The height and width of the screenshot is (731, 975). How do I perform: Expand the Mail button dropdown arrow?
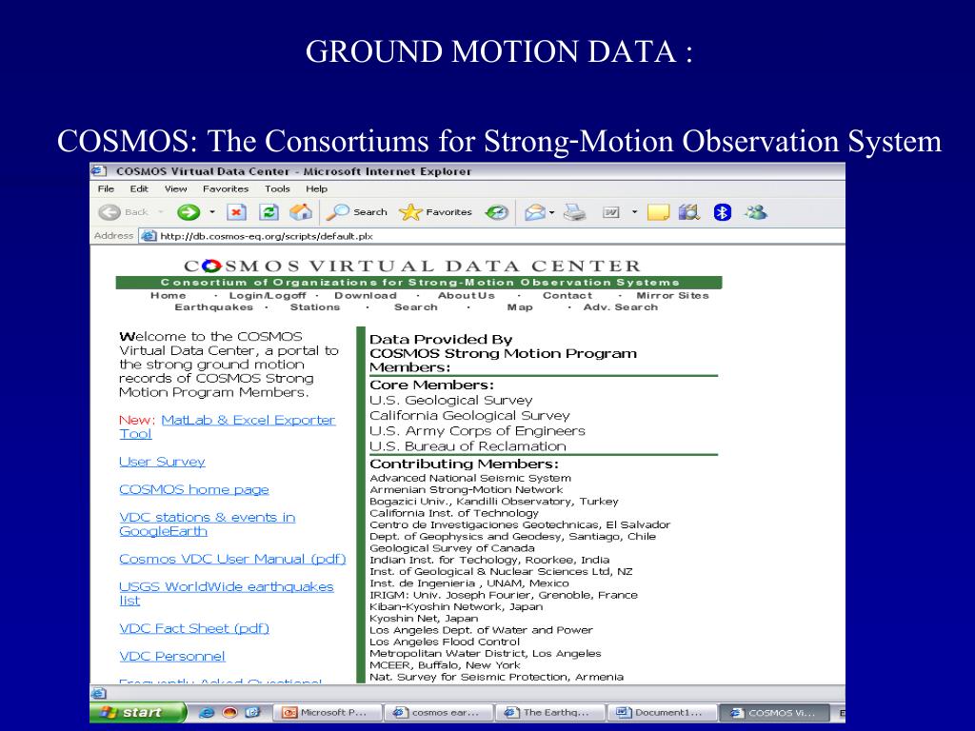551,213
